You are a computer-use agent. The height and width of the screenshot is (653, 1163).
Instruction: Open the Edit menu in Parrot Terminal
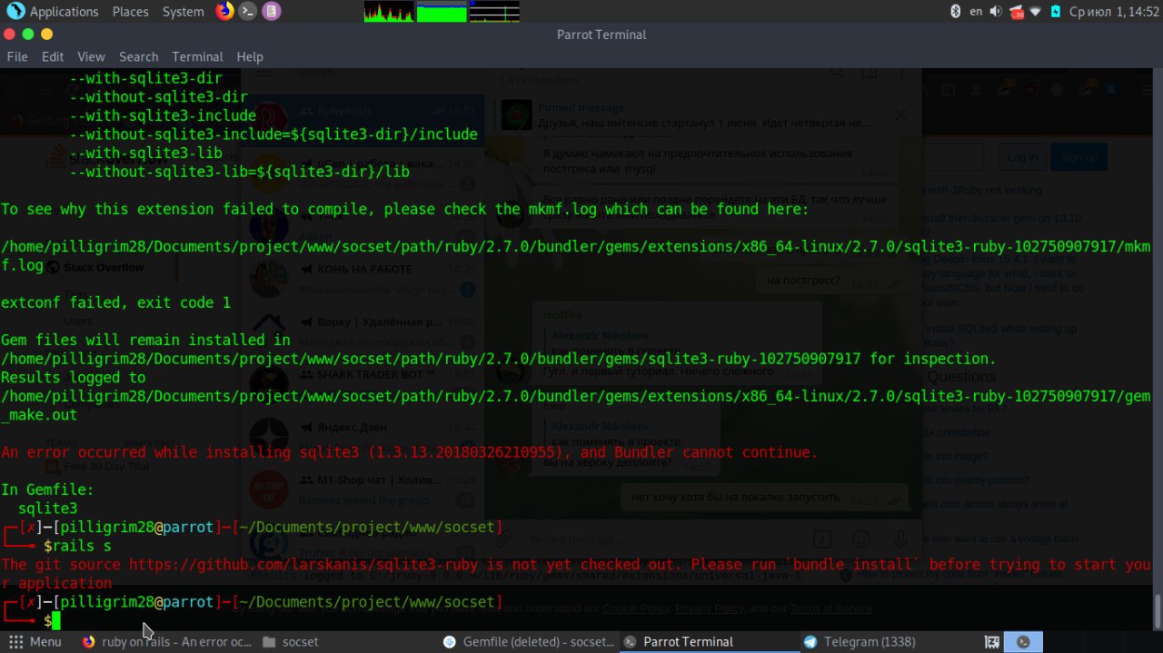pos(53,56)
